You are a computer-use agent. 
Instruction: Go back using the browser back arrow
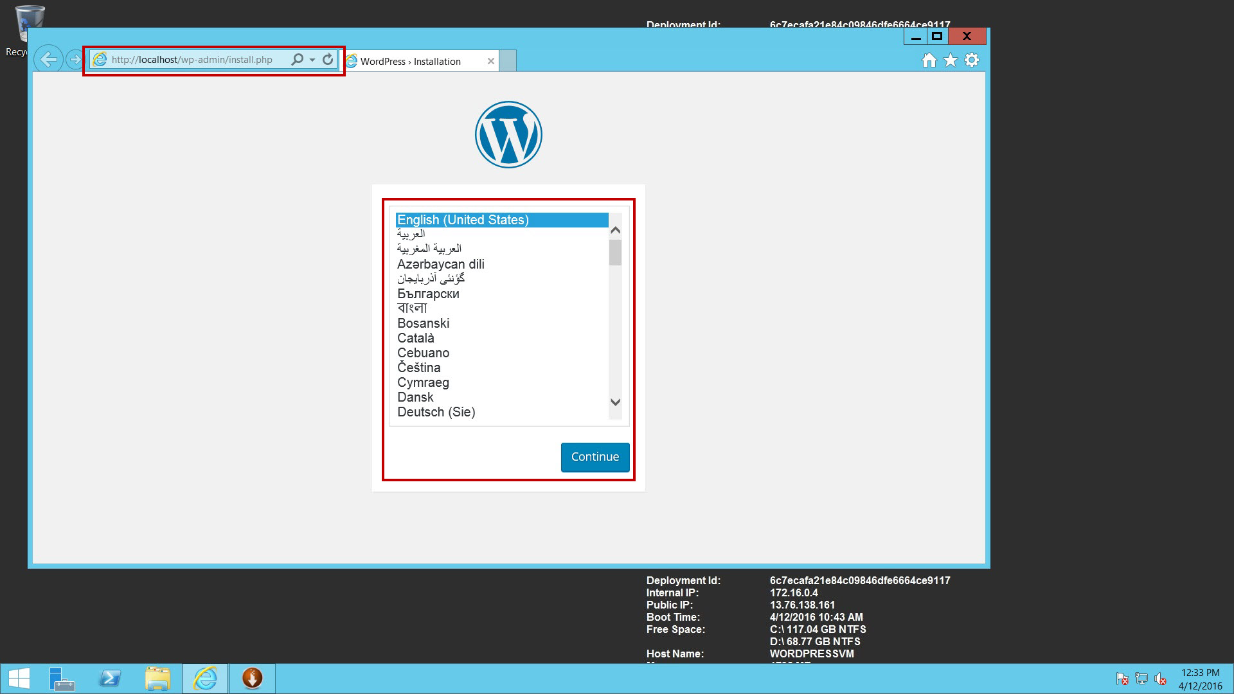click(x=48, y=60)
